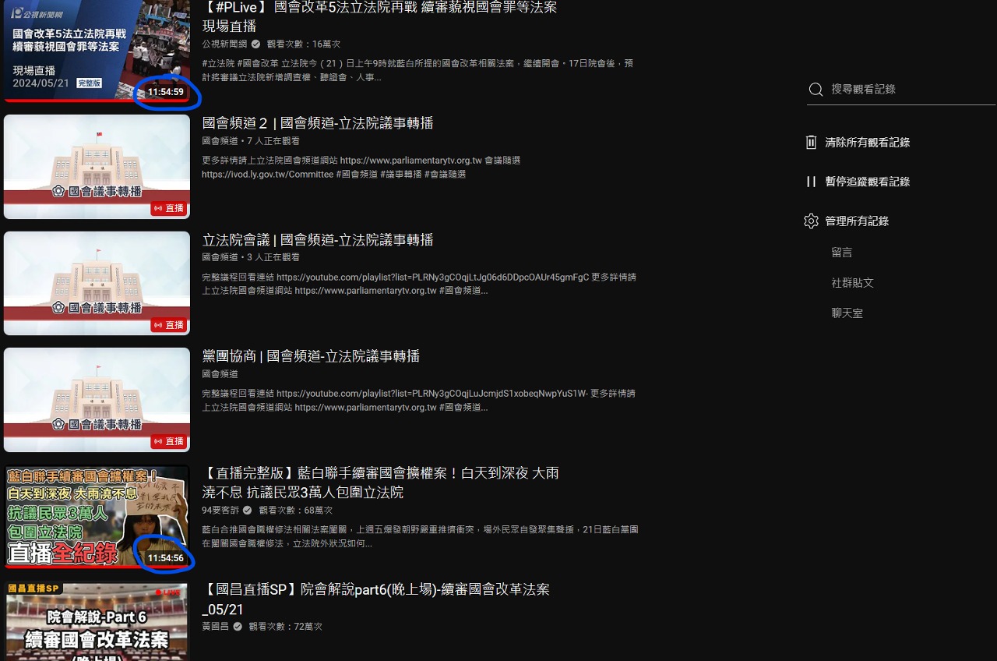Open video 黨團協商 | 國會頻道-立法院議事轉播

311,356
